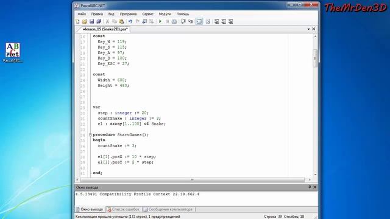
Task: Click the Redo arrow icon
Action: [137, 21]
